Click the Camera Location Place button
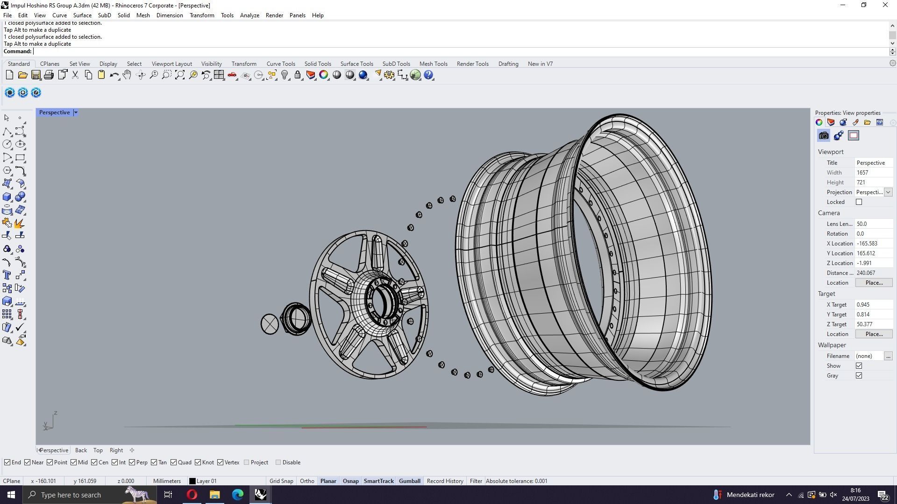The width and height of the screenshot is (897, 504). pos(874,283)
